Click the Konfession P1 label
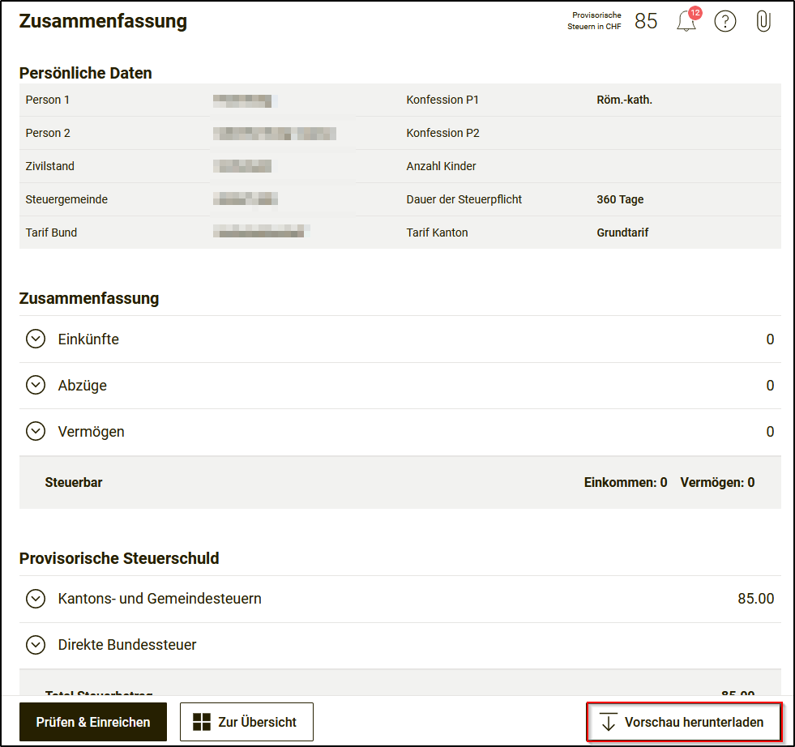Screen dimensions: 795x747 442,100
